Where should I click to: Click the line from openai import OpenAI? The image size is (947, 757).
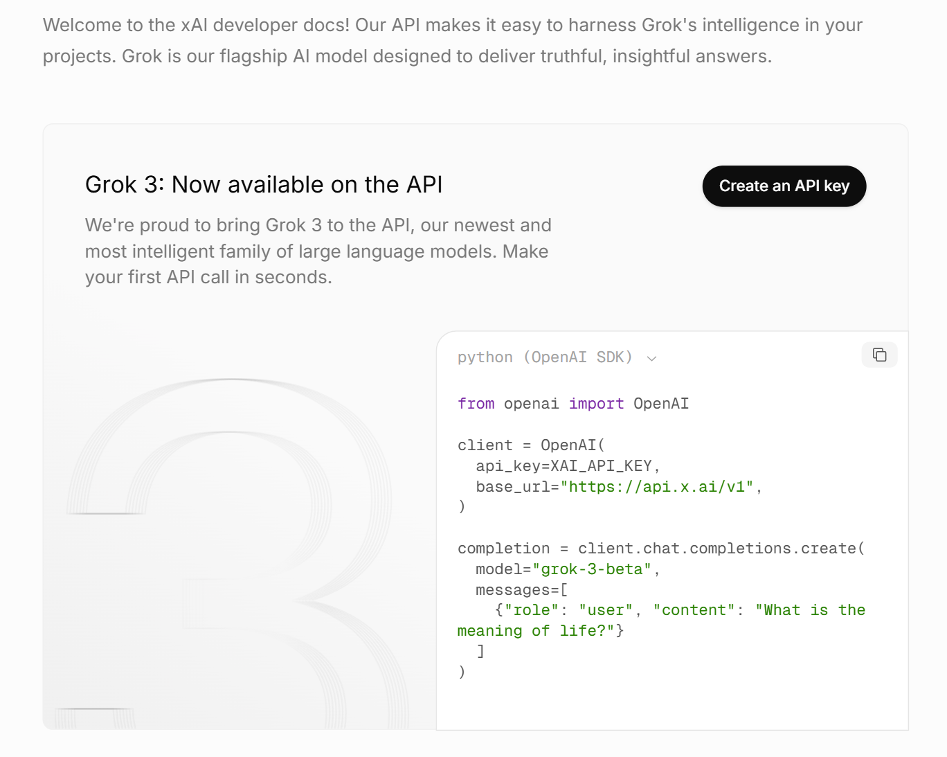(573, 404)
